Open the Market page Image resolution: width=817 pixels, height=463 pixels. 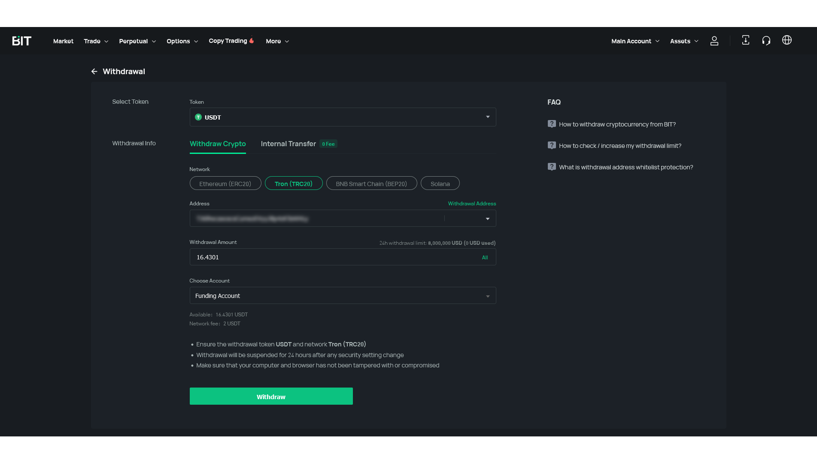[63, 41]
